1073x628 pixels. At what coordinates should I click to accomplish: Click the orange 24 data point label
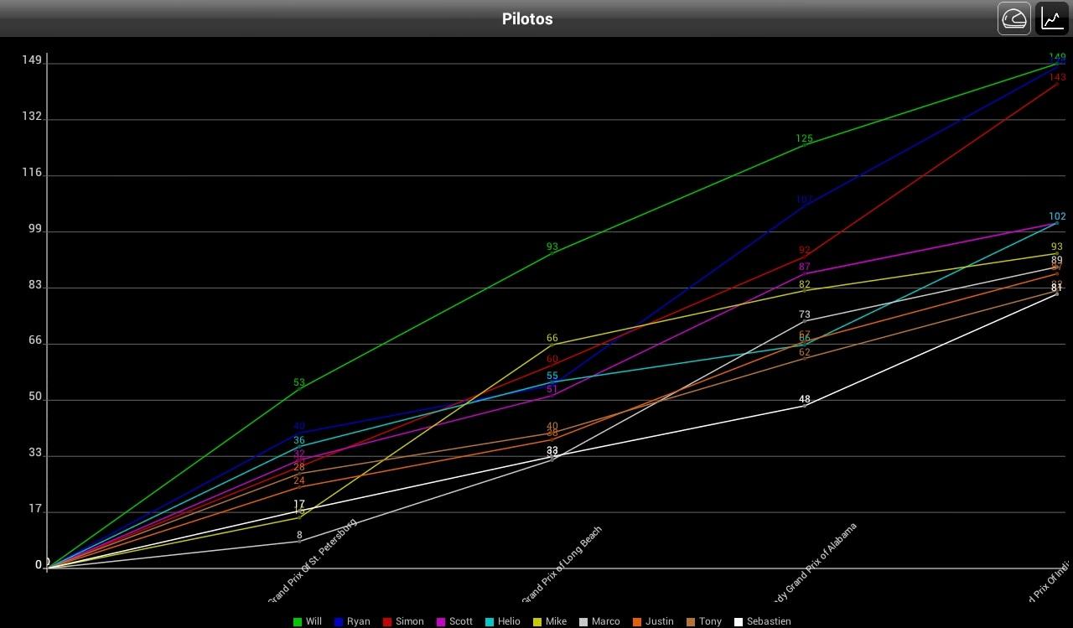pos(299,481)
